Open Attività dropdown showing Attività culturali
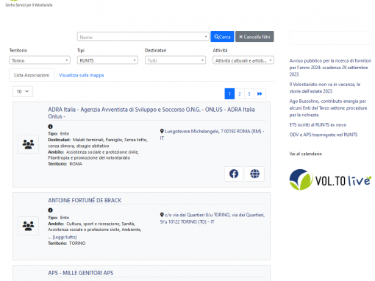The width and height of the screenshot is (375, 281). 243,60
